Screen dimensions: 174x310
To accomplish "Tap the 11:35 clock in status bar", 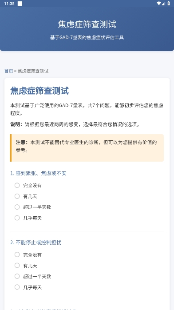I will (9, 4).
